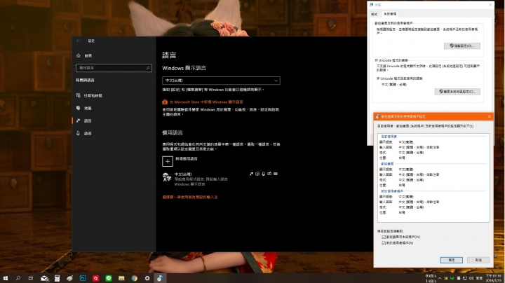Click the 慣用語言 preferred languages heading
Screen dimensions: 505x283
(173, 133)
